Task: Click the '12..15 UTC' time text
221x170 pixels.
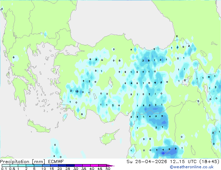Action: [x=183, y=162]
